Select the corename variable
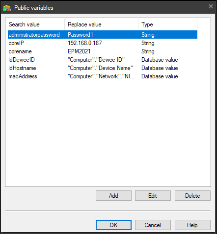The width and height of the screenshot is (217, 234). pos(20,51)
